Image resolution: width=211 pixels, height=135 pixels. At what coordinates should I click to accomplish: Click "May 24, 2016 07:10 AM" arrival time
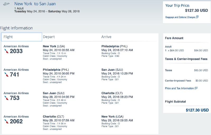click(117, 50)
